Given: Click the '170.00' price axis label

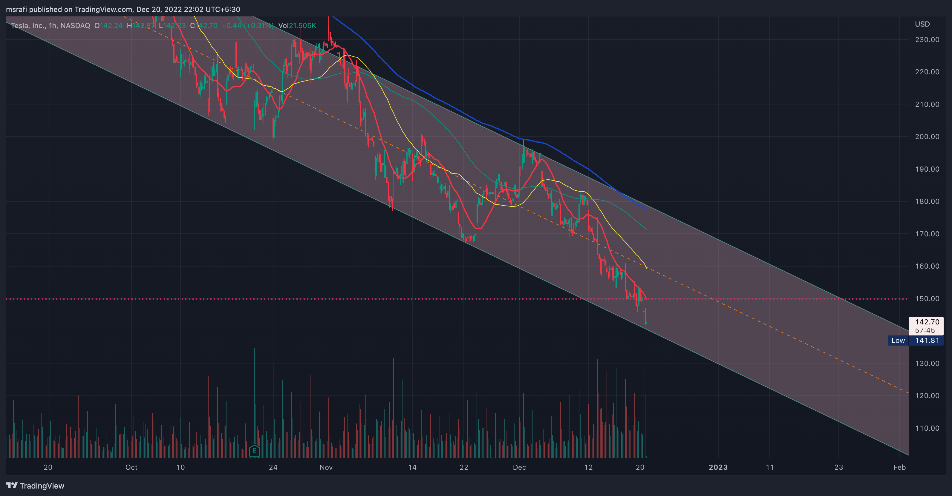Looking at the screenshot, I should point(927,234).
